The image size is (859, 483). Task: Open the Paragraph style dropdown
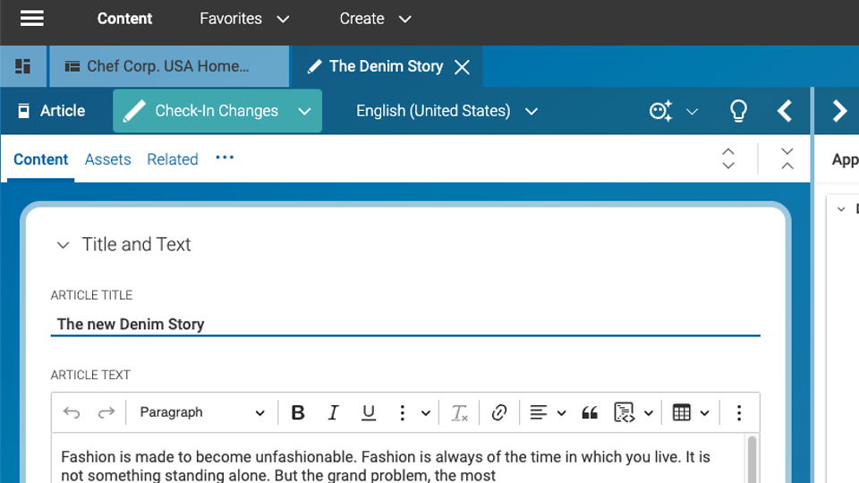click(x=201, y=412)
